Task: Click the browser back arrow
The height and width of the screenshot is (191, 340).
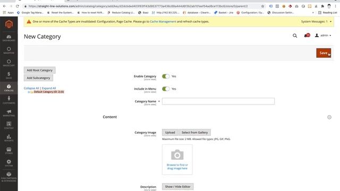Action: (5, 6)
